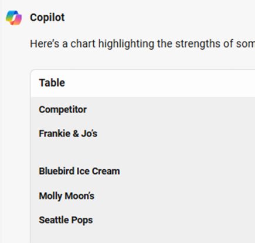
Task: Select the Competitor column header
Action: tap(63, 109)
